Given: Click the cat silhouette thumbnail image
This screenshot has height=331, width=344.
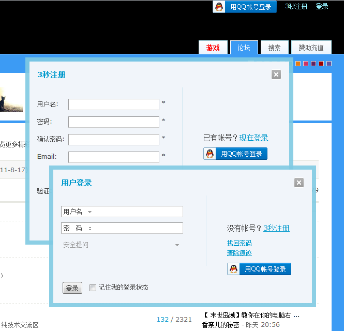Looking at the screenshot, I should pos(11,100).
